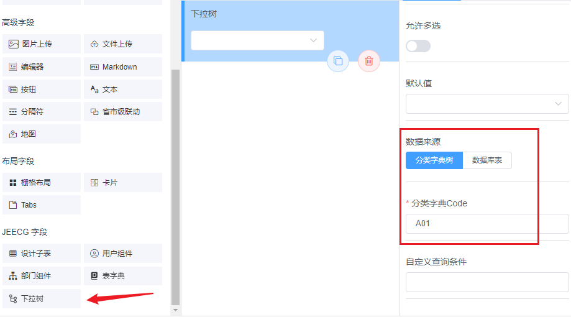Screen dimensions: 571x317
Task: Select the 文件上传 file upload component
Action: pyautogui.click(x=123, y=44)
